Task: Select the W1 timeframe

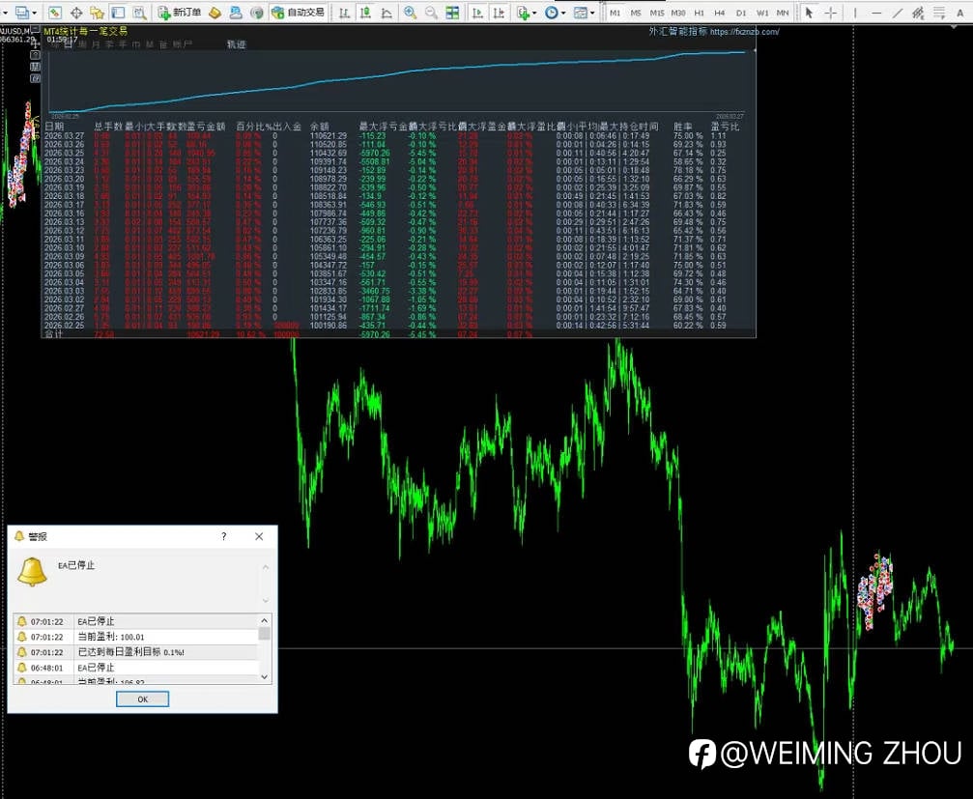Action: 762,13
